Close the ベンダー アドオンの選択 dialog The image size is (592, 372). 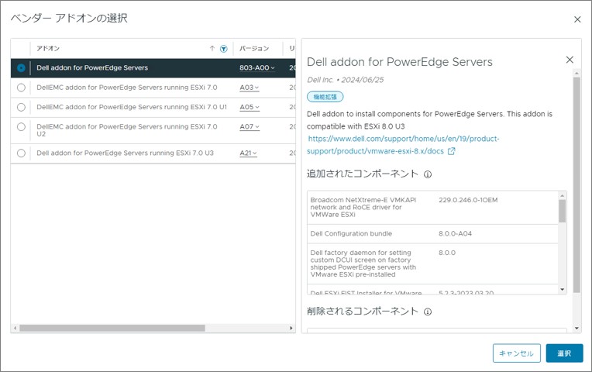click(577, 19)
